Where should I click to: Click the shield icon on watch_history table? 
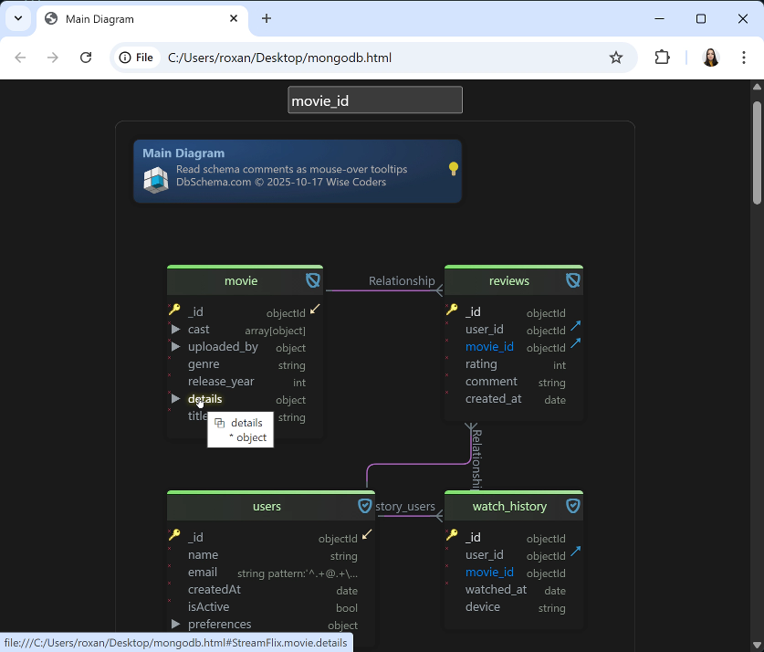pyautogui.click(x=573, y=506)
